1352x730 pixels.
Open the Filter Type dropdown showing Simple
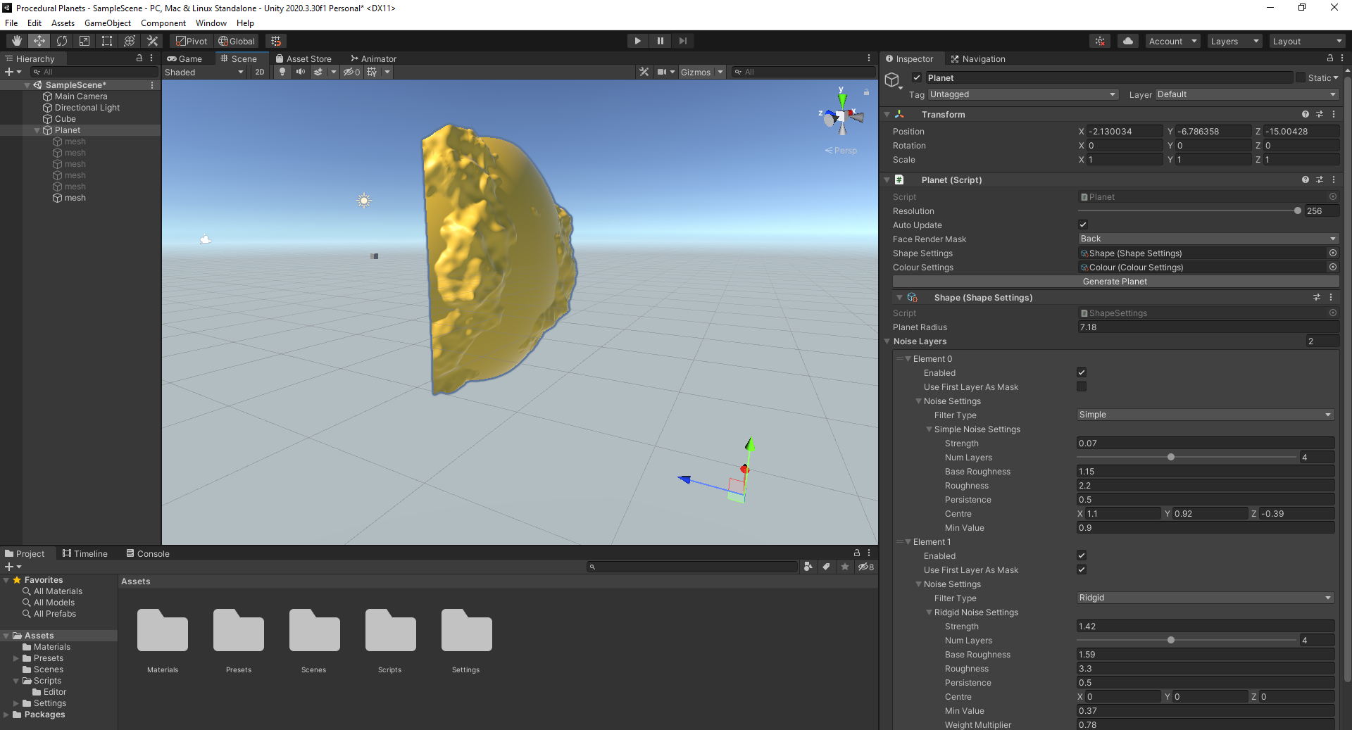point(1204,415)
